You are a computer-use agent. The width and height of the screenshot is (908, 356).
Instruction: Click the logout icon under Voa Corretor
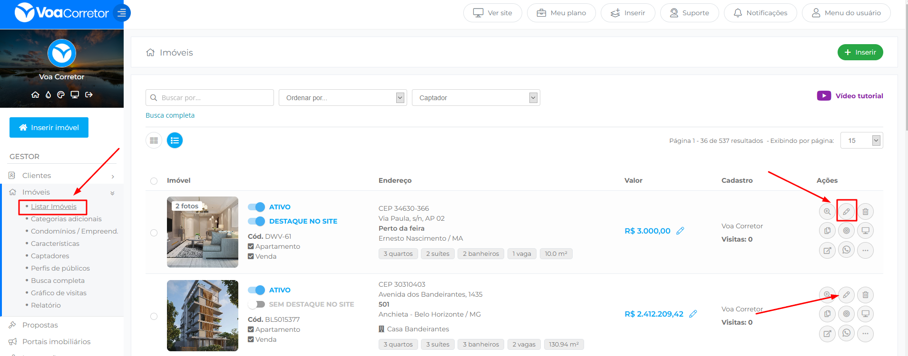[88, 94]
